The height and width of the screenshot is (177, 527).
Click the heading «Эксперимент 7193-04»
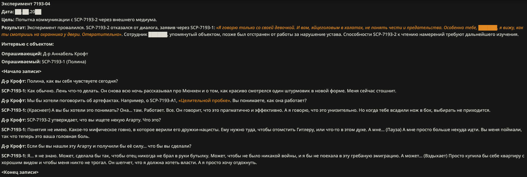coord(26,4)
